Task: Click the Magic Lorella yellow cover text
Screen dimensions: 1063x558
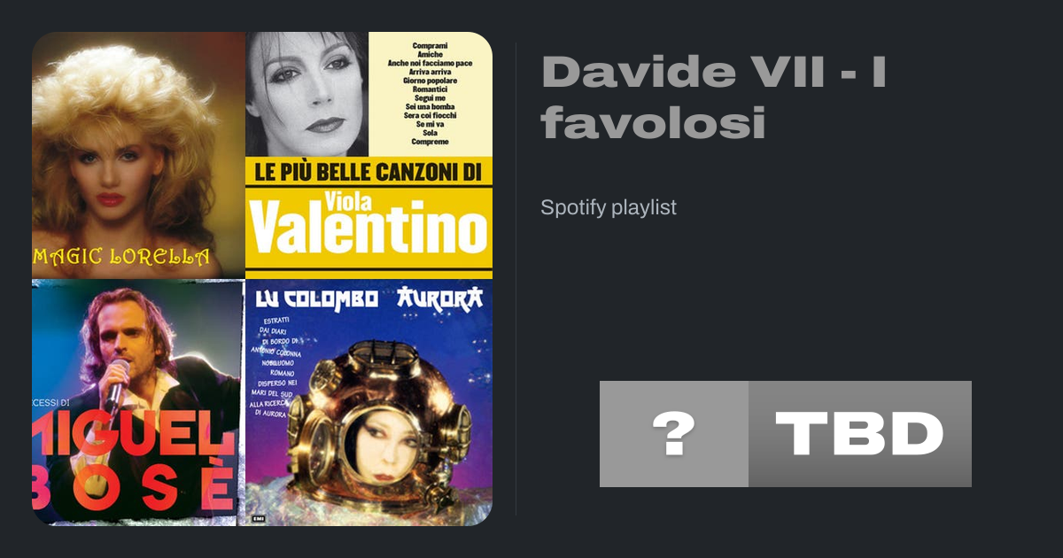Action: tap(122, 258)
